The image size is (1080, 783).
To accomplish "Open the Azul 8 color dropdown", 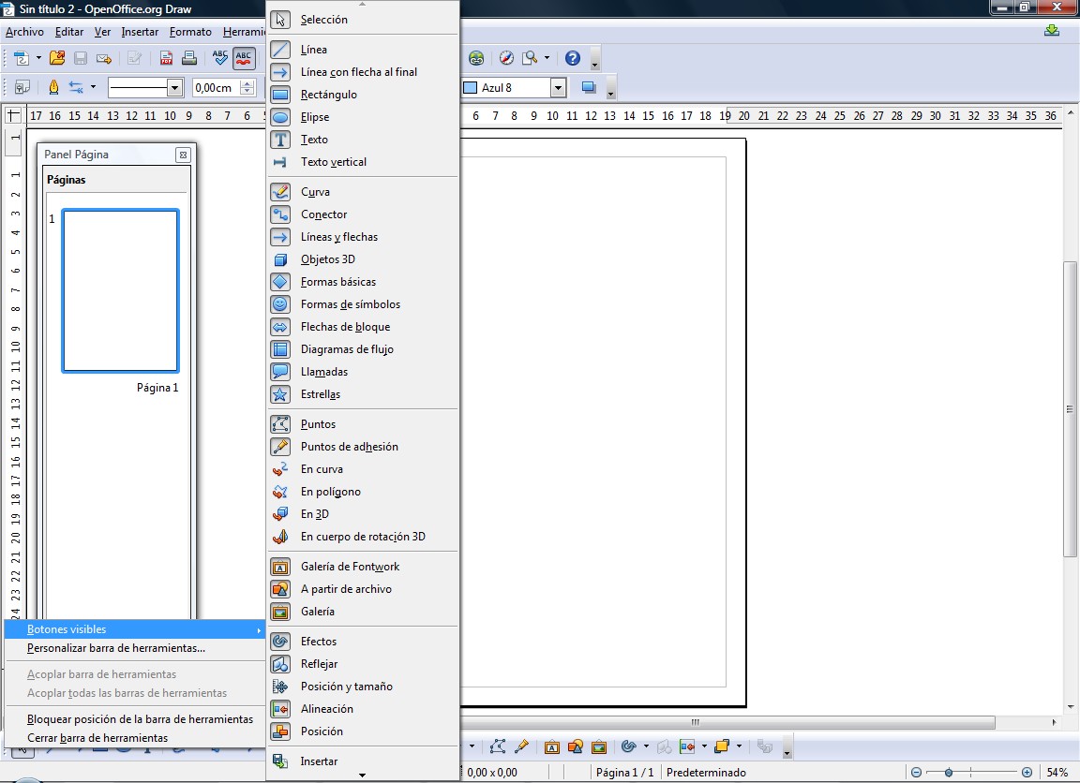I will point(558,87).
